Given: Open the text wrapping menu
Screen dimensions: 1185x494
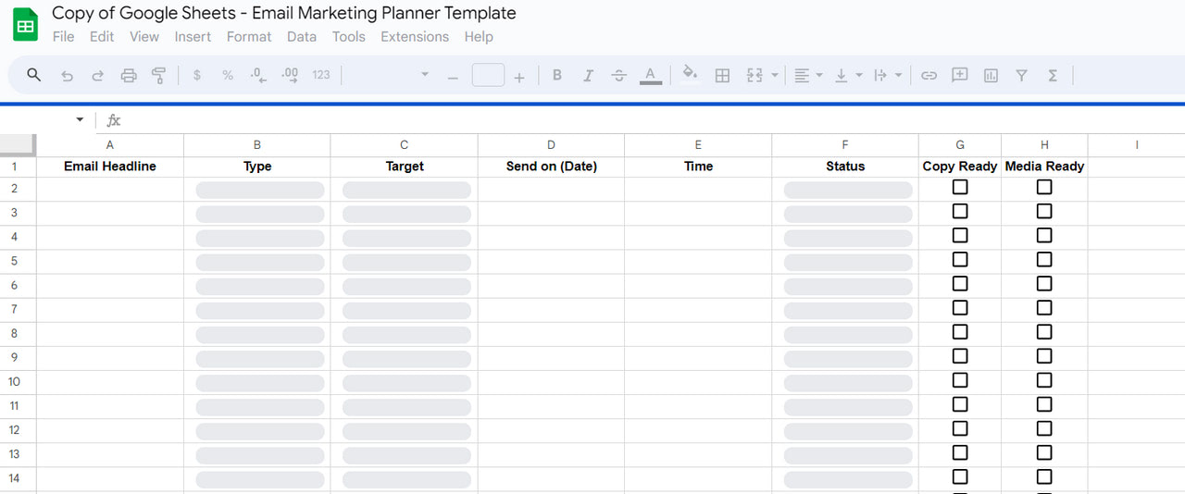Looking at the screenshot, I should [888, 76].
